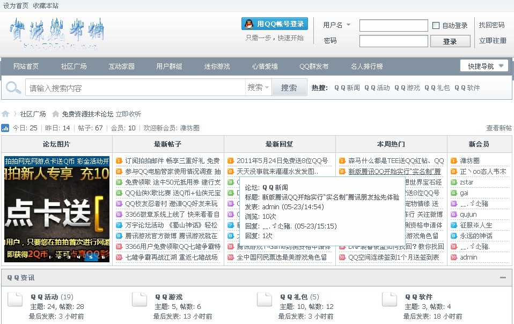514x324 pixels.
Task: Click rank 10 icon beside member admin
Action: coord(454,257)
